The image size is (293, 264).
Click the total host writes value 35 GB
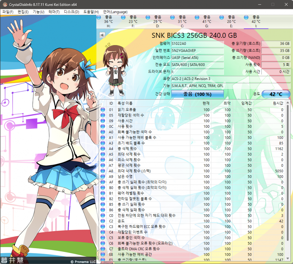276,51
